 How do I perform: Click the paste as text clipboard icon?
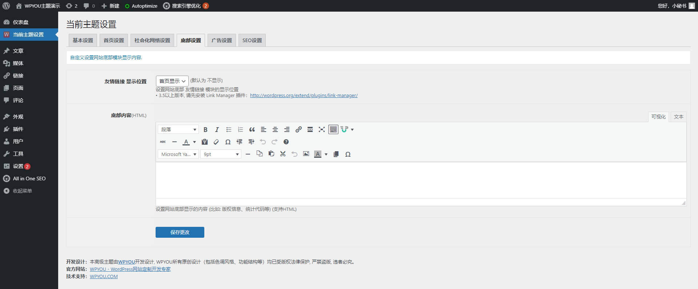click(x=205, y=142)
